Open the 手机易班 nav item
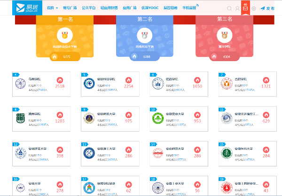The image size is (282, 196). [x=189, y=8]
